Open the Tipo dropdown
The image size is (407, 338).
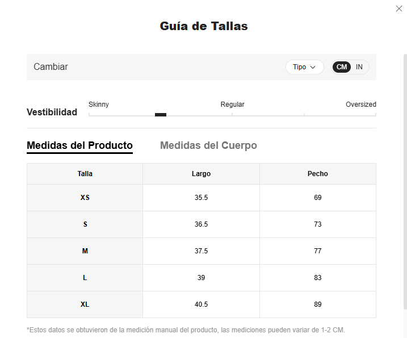pyautogui.click(x=304, y=67)
